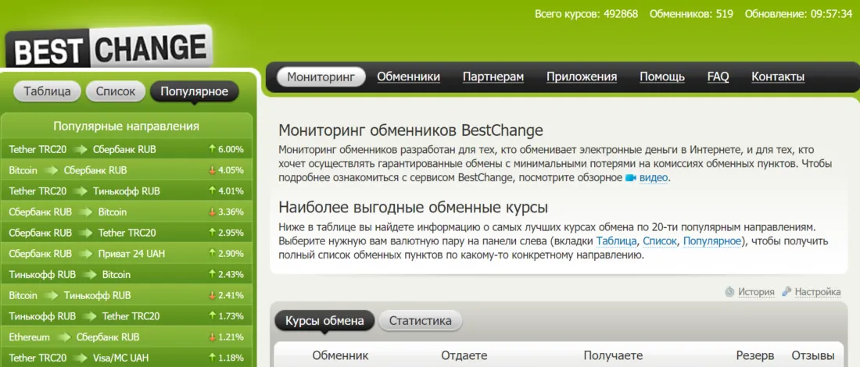860x367 pixels.
Task: Click the Всего курсов: 492868 counter
Action: 586,14
